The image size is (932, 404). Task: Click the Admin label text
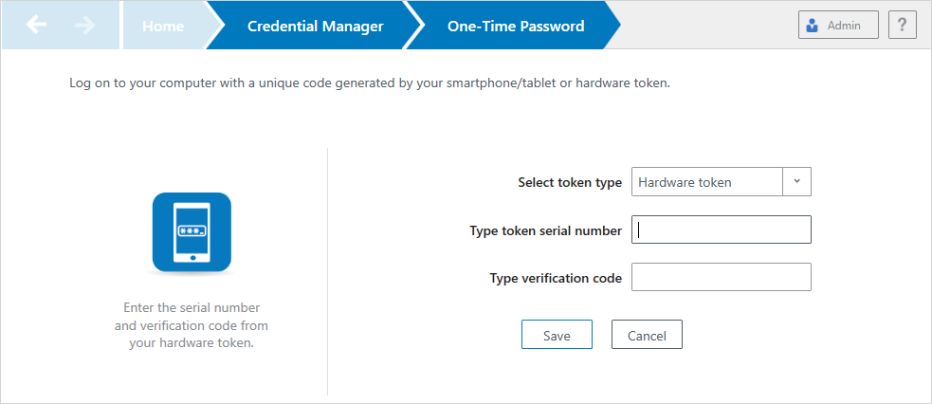click(844, 26)
